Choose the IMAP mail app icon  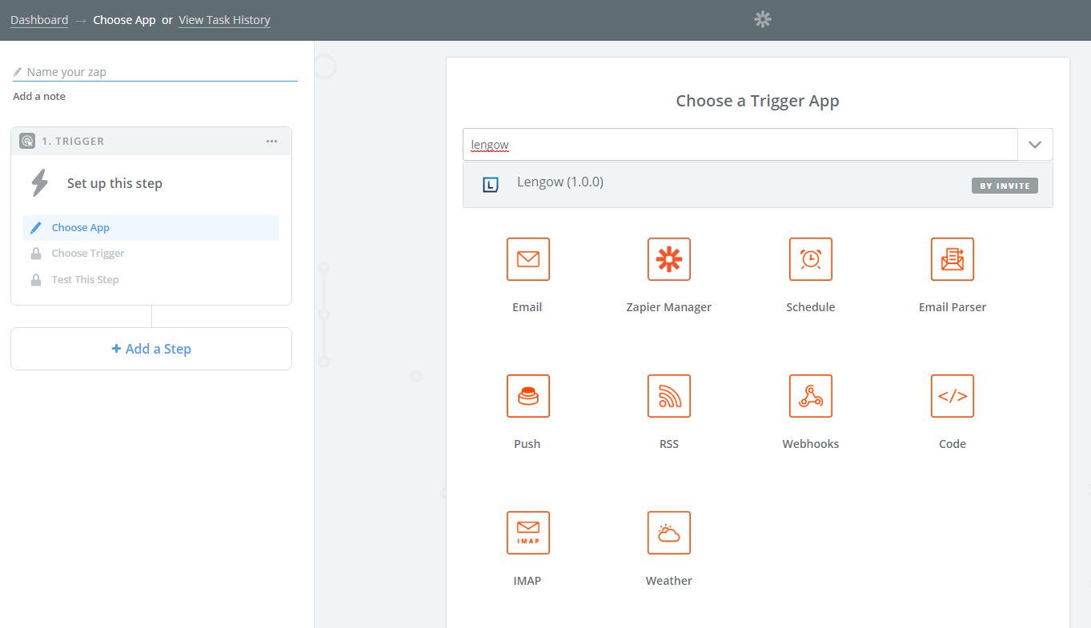[x=527, y=533]
